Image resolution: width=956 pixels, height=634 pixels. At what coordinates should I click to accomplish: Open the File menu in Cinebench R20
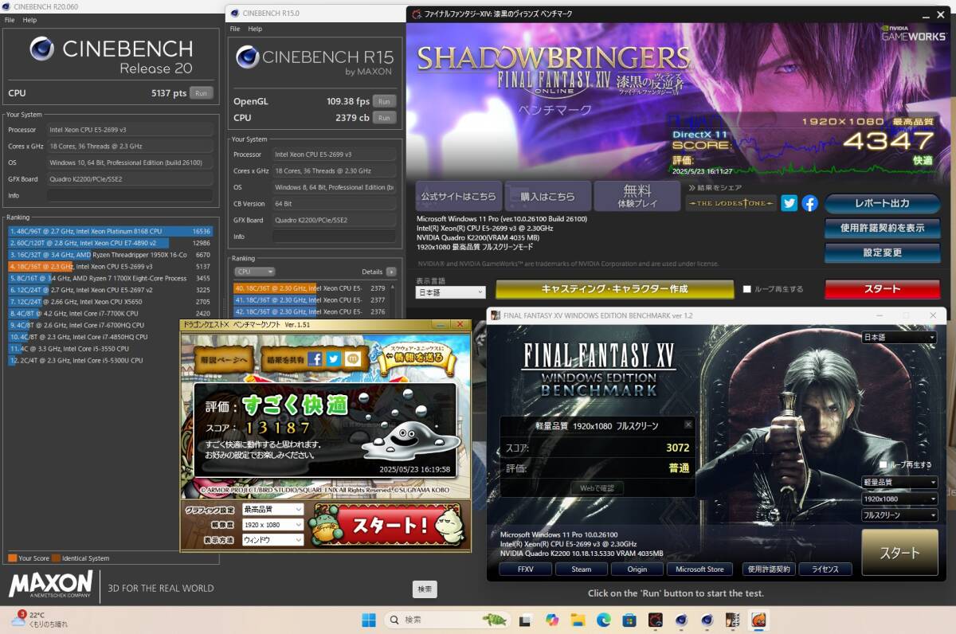(10, 20)
